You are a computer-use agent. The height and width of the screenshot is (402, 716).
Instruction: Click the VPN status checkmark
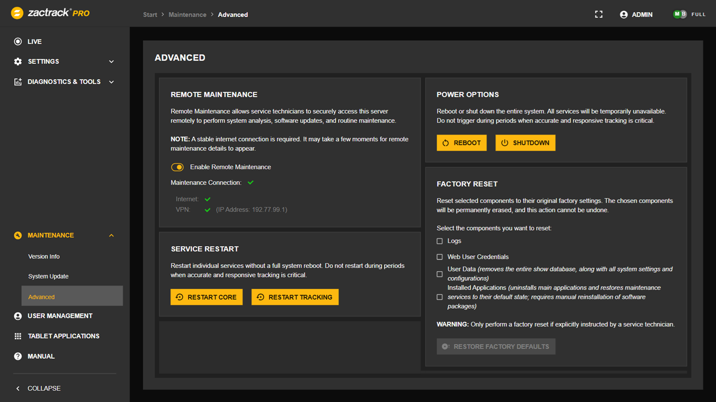[208, 210]
